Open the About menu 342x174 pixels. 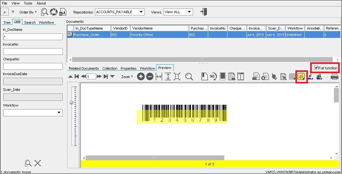pos(41,3)
